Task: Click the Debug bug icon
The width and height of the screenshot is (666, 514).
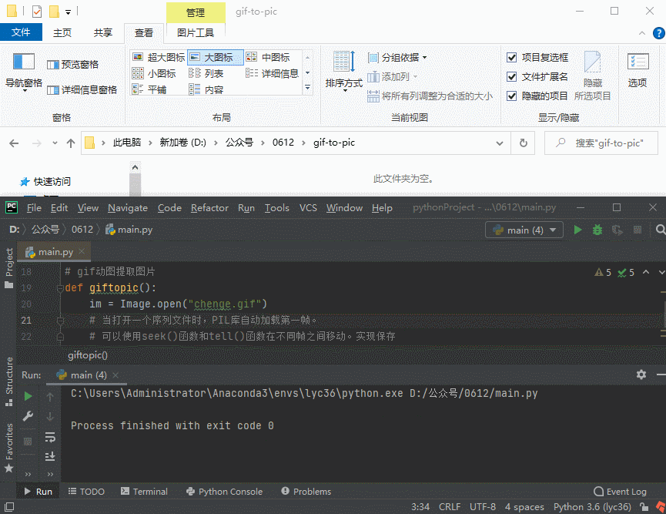Action: 597,230
